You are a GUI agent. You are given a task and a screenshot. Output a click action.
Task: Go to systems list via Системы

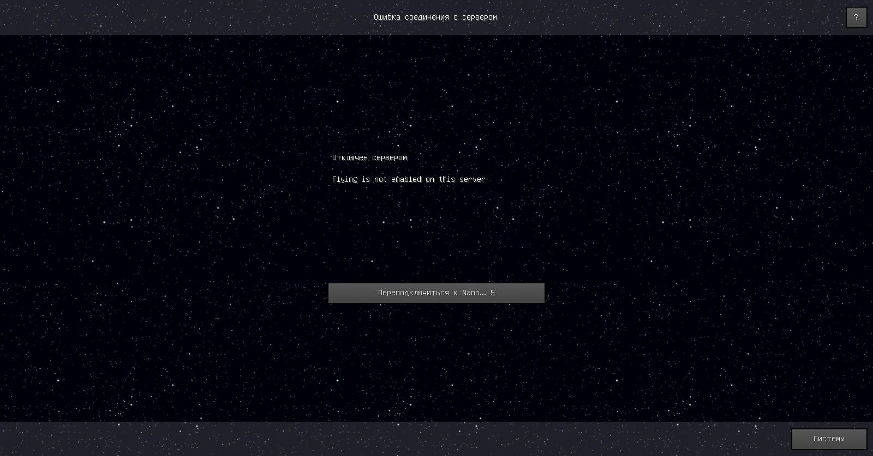(x=829, y=439)
